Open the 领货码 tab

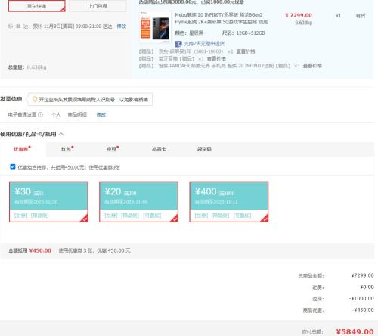[204, 149]
